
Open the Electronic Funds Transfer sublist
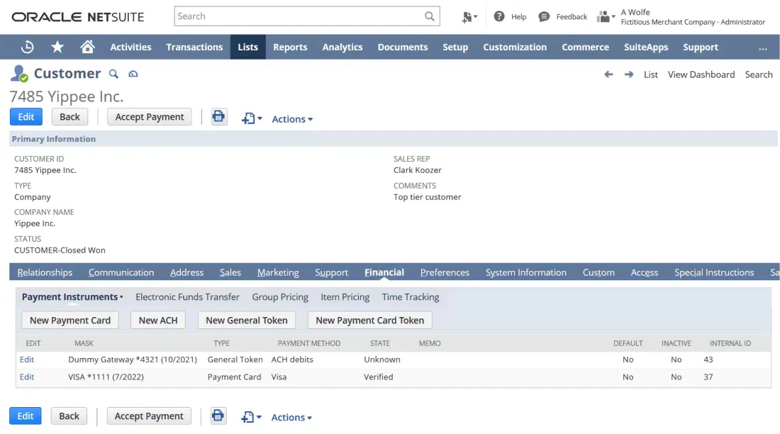coord(187,297)
